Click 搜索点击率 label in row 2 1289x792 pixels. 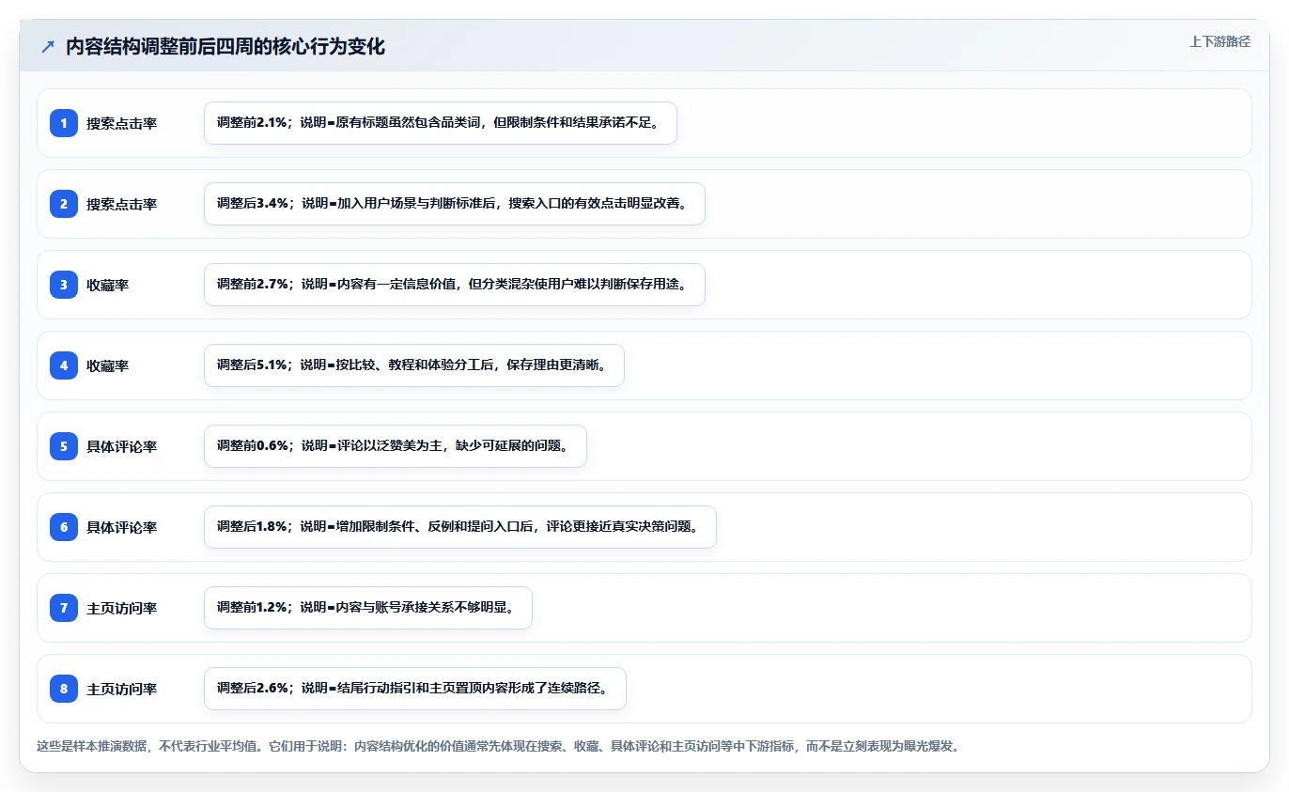pos(122,204)
